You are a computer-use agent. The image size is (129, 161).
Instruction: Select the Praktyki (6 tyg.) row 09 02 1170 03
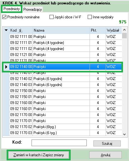(66, 133)
